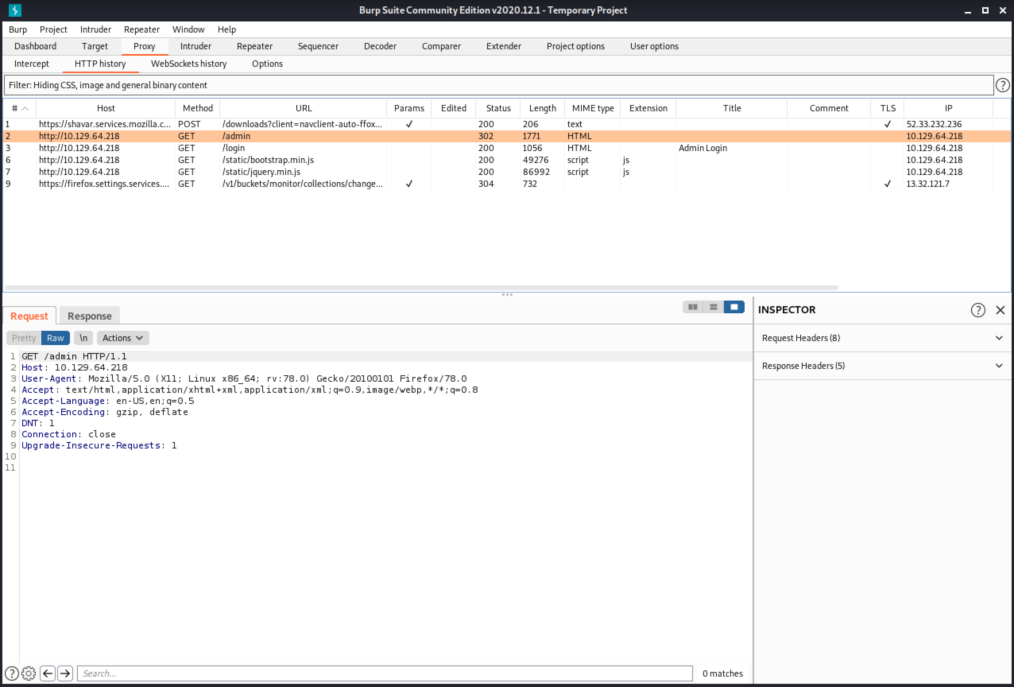
Task: Click the horizontal scrollbar of history table
Action: pyautogui.click(x=421, y=287)
